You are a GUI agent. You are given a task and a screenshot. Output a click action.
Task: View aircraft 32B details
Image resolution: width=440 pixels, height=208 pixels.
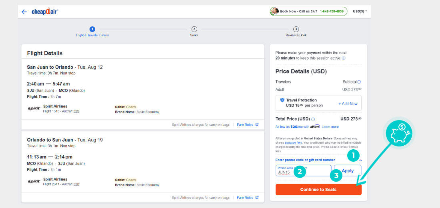pyautogui.click(x=76, y=184)
